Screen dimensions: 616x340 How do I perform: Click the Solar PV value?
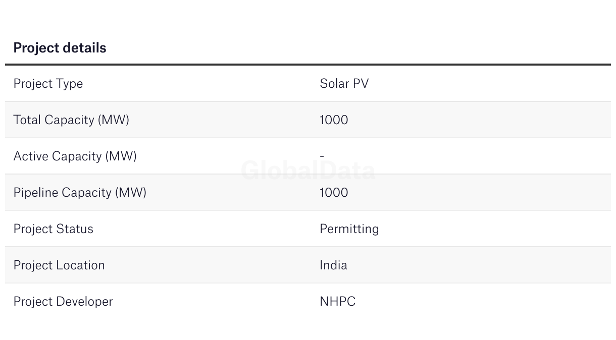click(344, 83)
